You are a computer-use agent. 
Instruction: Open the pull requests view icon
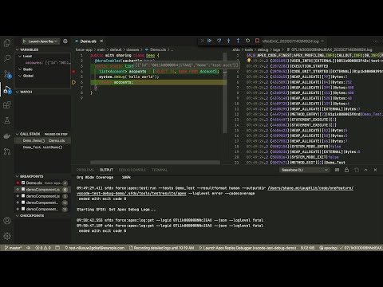pos(7,151)
